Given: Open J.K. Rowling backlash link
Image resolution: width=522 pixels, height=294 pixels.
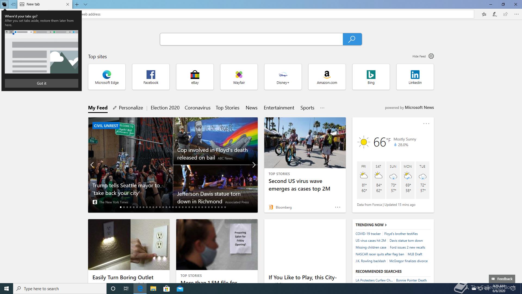Looking at the screenshot, I should pos(371,261).
